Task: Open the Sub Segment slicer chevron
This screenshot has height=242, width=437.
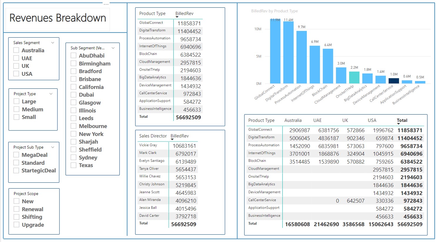Action: tap(113, 48)
